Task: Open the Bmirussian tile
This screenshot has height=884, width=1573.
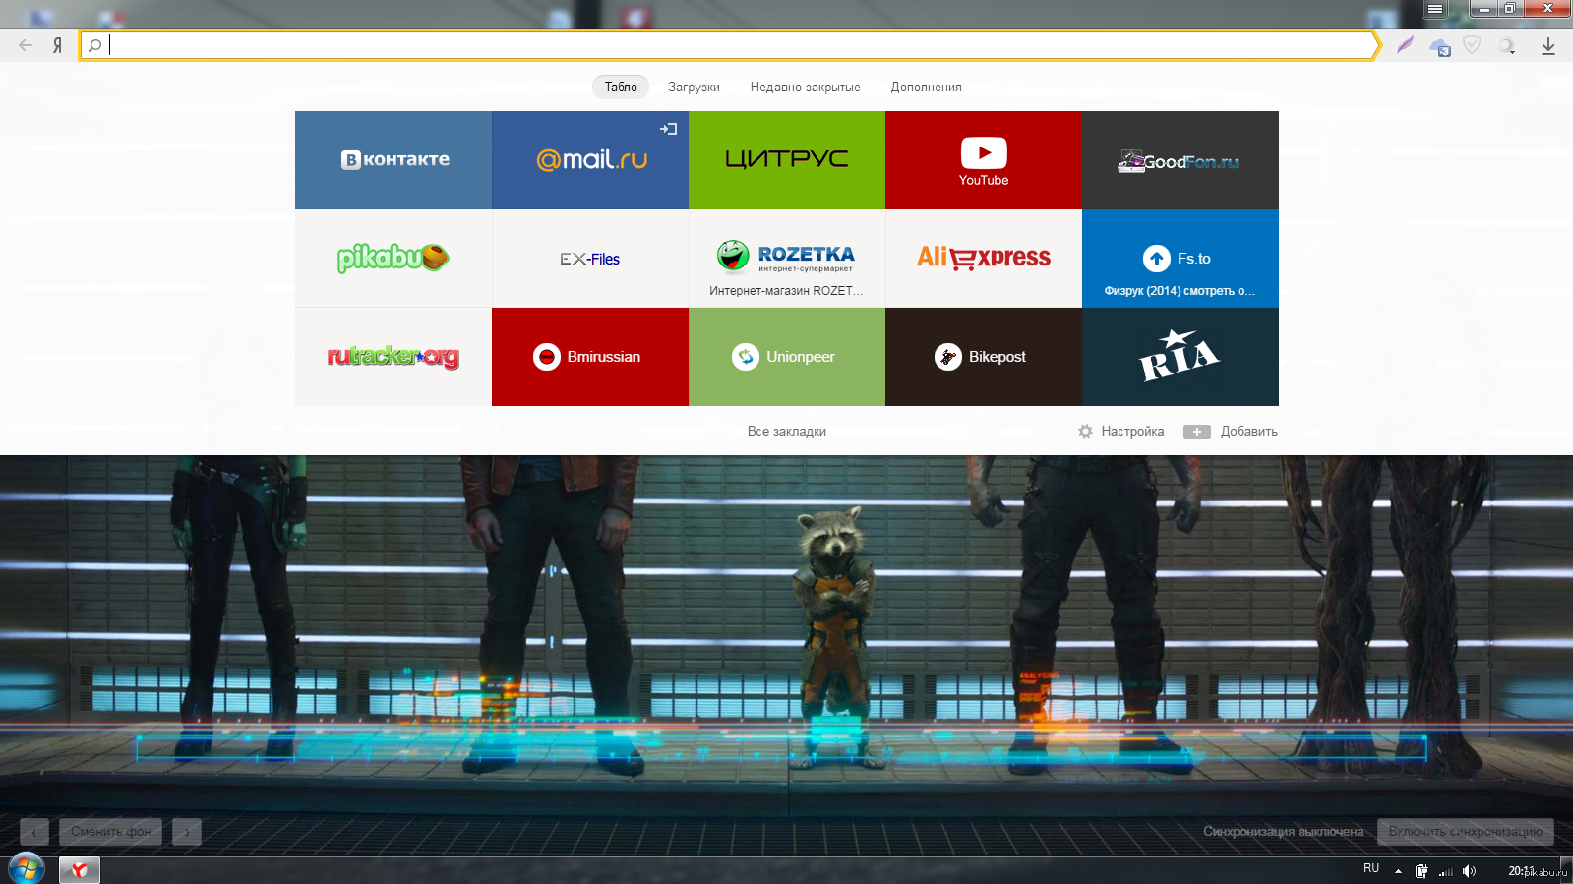Action: (x=590, y=357)
